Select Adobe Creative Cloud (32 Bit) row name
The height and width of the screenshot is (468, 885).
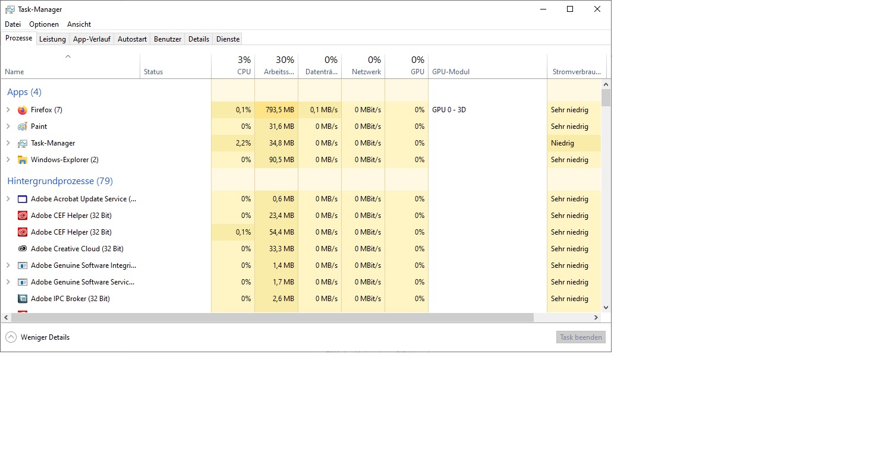77,249
